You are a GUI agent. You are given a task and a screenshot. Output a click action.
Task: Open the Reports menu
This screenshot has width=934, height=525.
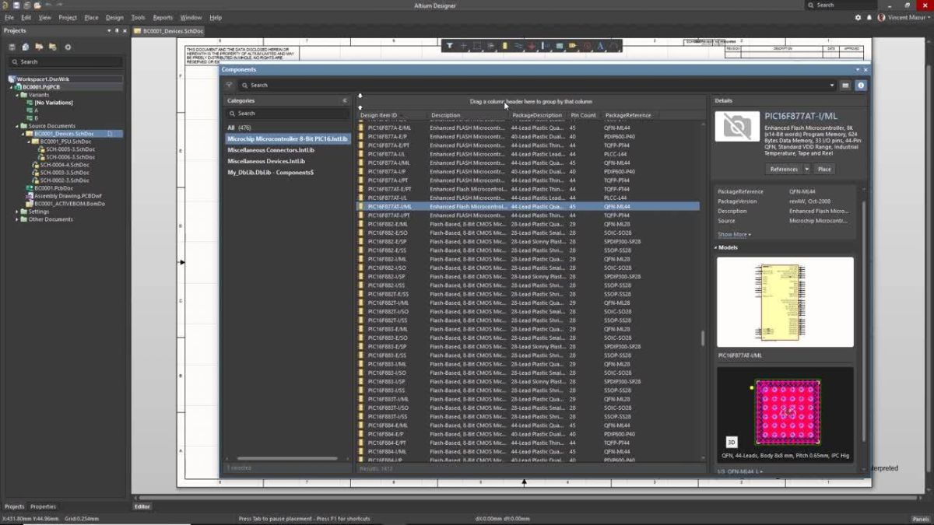(x=163, y=17)
